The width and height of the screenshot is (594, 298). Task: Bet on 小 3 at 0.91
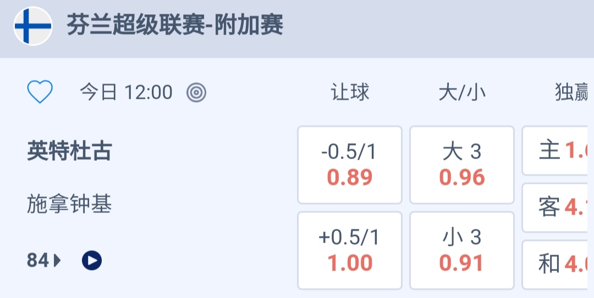(462, 250)
